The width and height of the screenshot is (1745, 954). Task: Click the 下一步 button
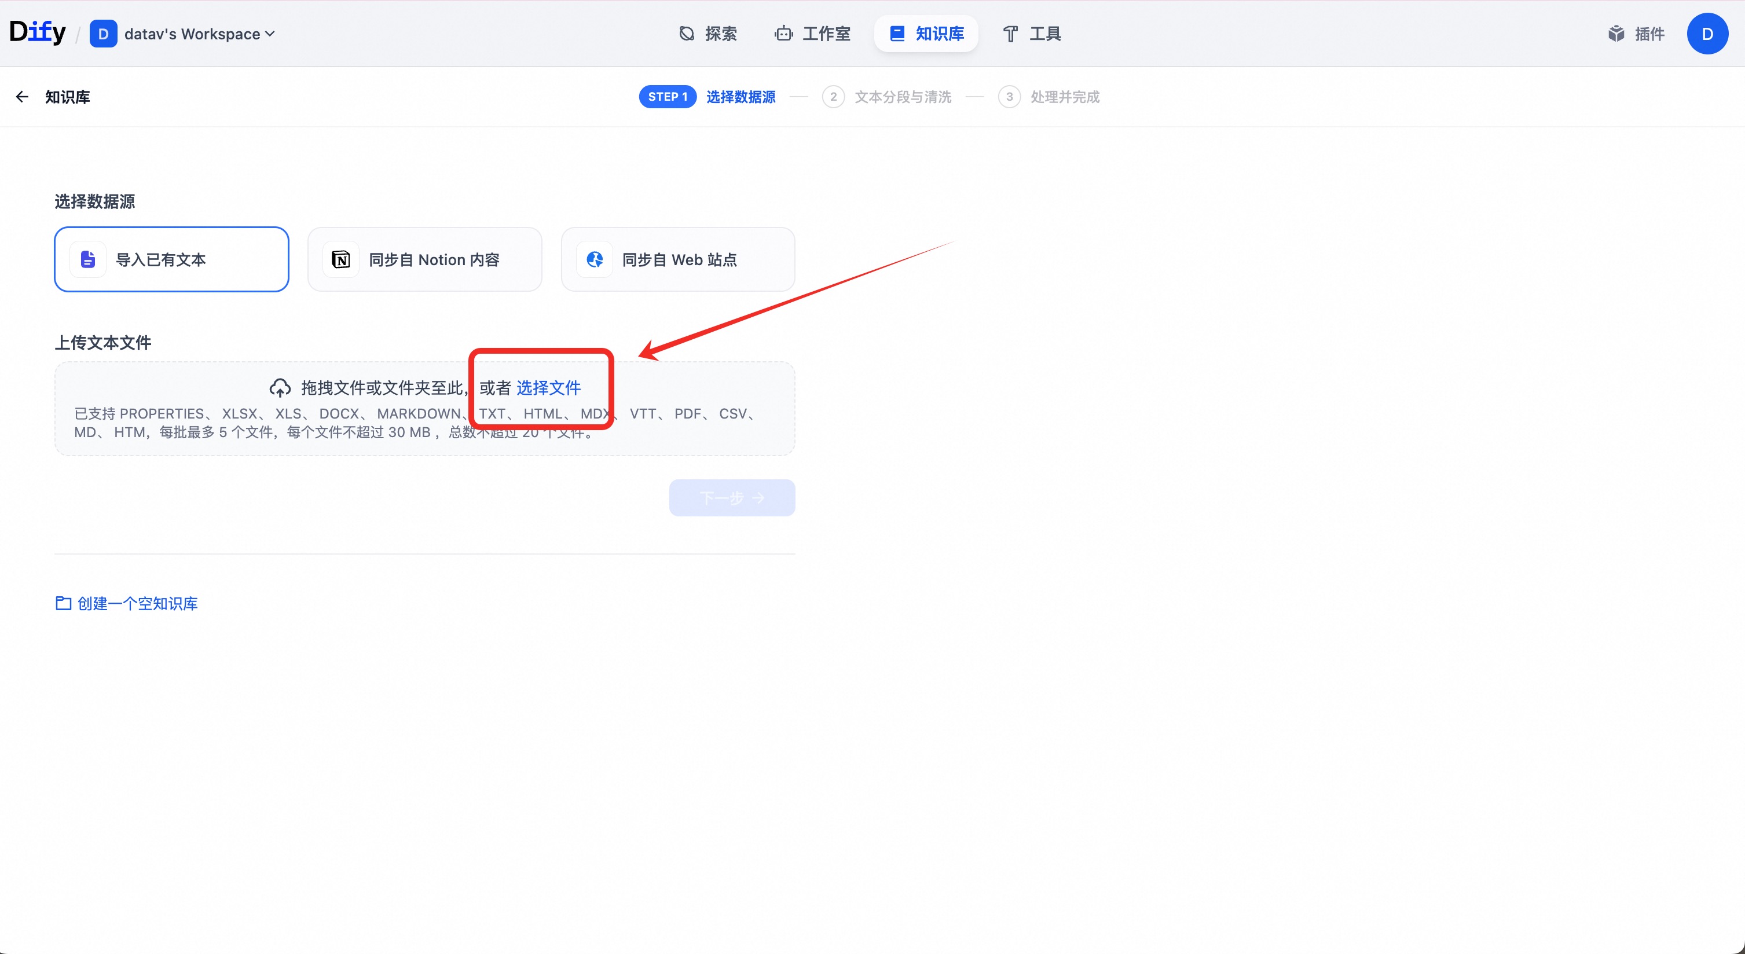tap(732, 498)
